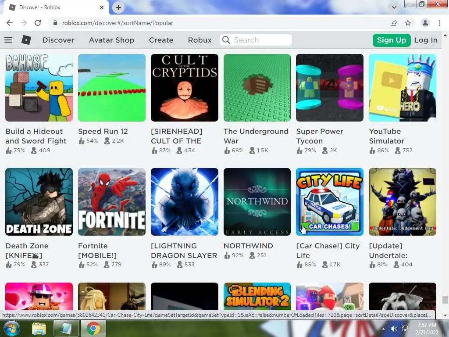
Task: Focus the Roblox Search field
Action: point(256,40)
